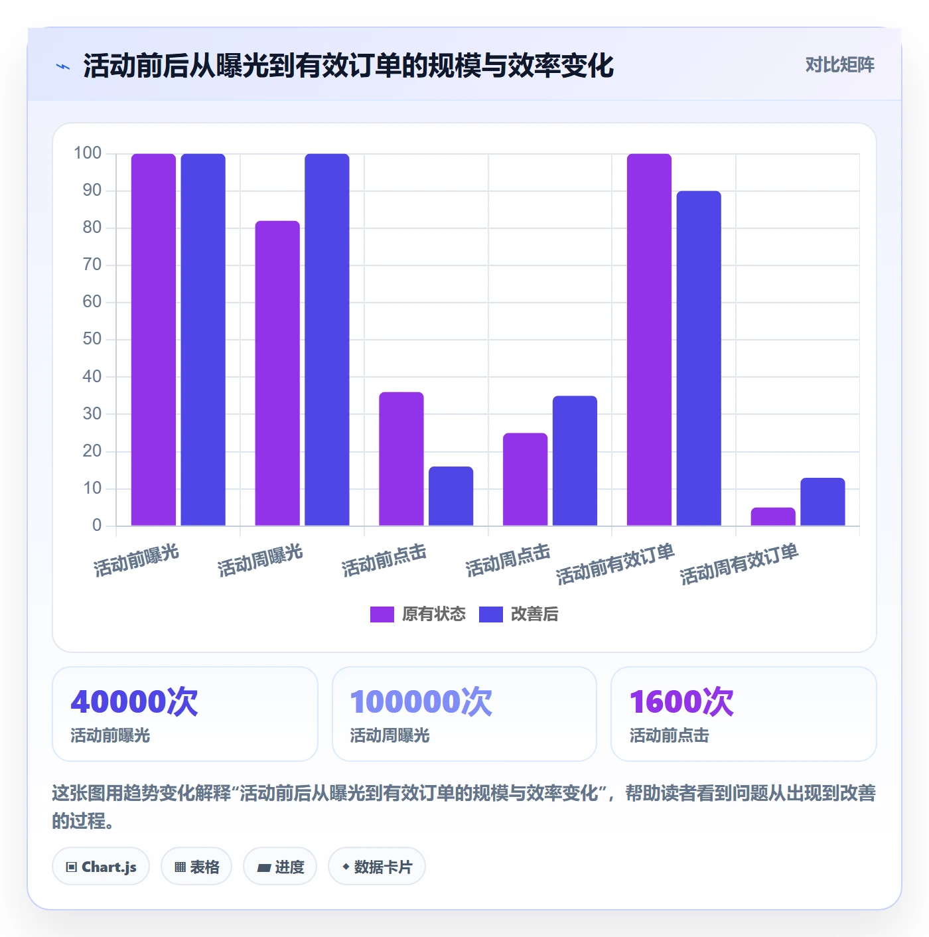Screen dimensions: 929x937
Task: Click the description paragraph starting 这张图用趋势变化解释
Action: (464, 807)
